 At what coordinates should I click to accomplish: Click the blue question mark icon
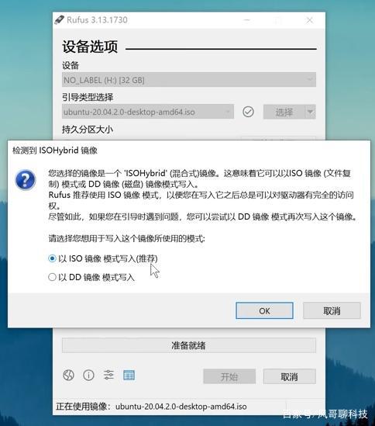[26, 179]
